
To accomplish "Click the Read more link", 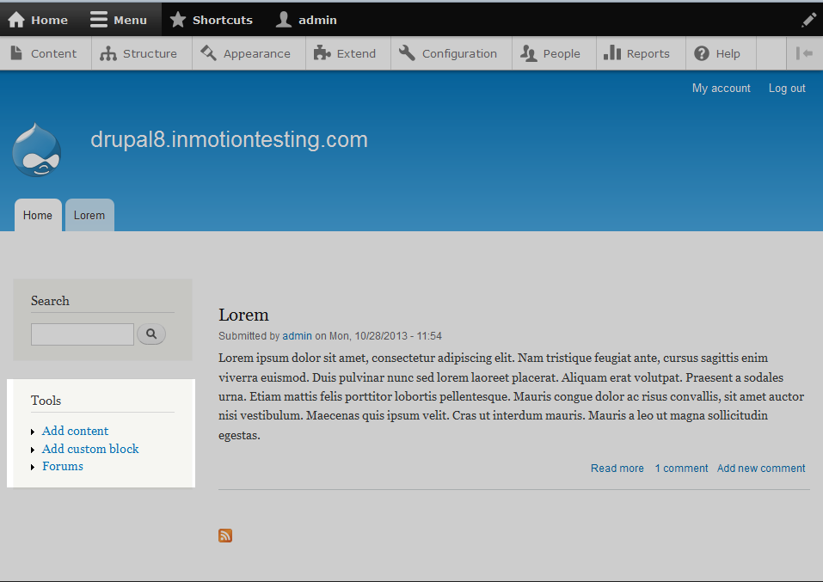I will click(x=617, y=469).
